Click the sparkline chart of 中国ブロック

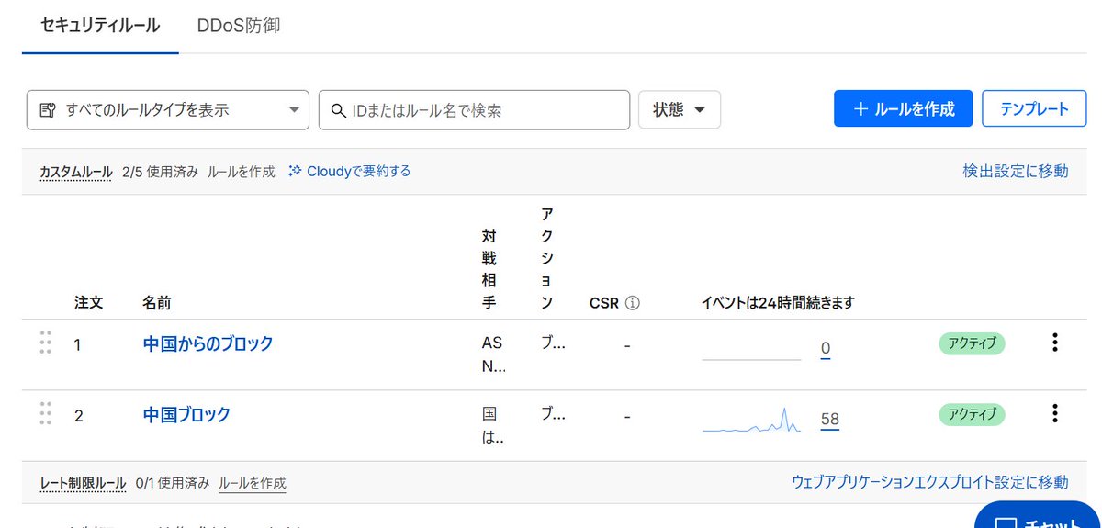(x=751, y=420)
